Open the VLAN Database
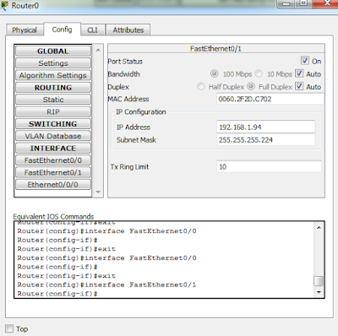The image size is (338, 336). pos(53,136)
